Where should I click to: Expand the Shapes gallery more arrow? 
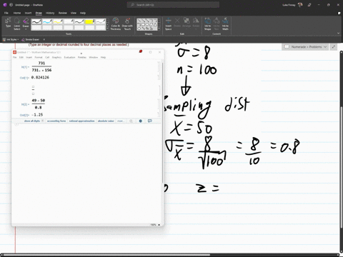pos(159,29)
